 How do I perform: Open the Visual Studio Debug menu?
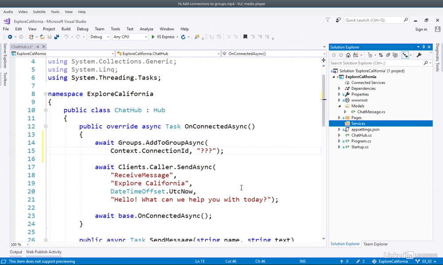(82, 29)
